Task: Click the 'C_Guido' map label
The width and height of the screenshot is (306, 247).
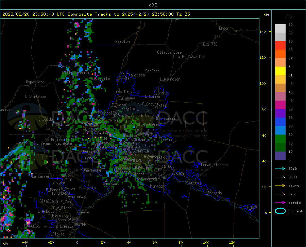Action: point(46,119)
